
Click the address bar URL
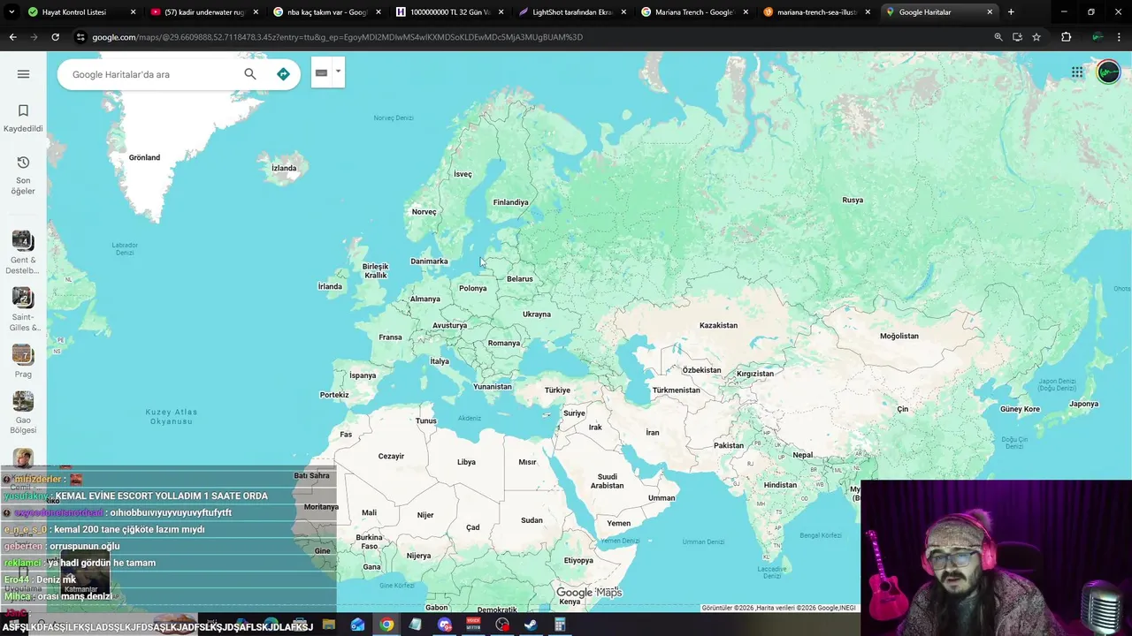pyautogui.click(x=337, y=37)
